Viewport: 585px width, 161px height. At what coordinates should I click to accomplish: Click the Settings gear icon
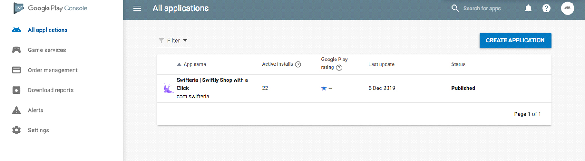click(16, 130)
